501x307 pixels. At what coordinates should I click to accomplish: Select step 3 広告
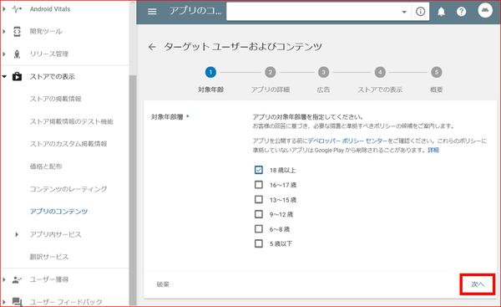click(323, 72)
